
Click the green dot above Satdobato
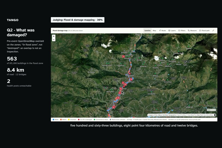coord(121,64)
